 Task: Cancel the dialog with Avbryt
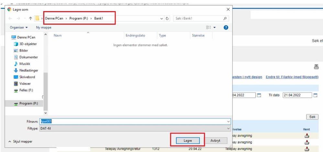coord(215,141)
